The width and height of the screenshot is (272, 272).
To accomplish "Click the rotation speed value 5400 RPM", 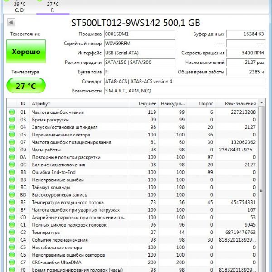I will (246, 53).
